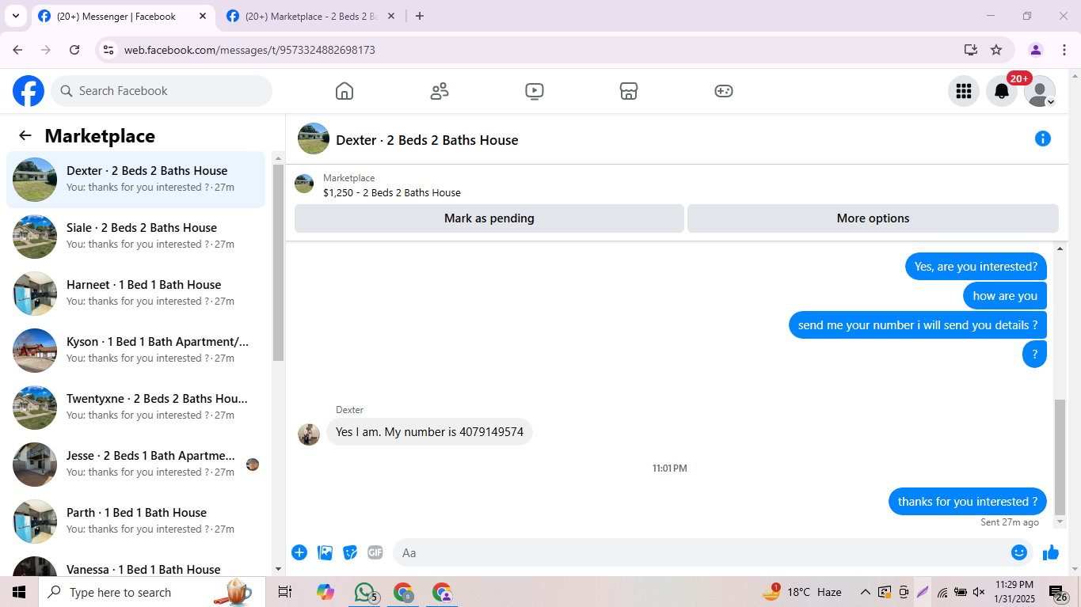
Task: Open the Video icon in top navigation
Action: point(535,91)
